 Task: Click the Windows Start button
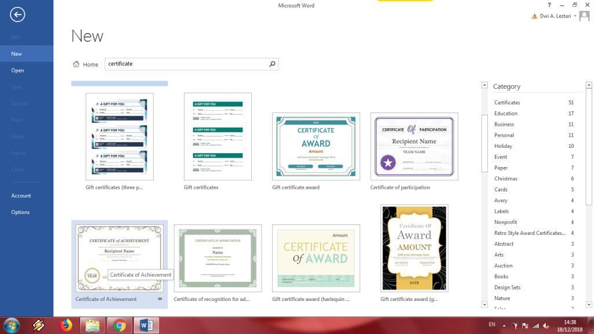[x=12, y=325]
